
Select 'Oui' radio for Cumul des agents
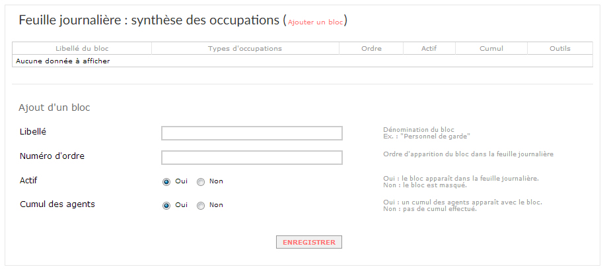166,206
